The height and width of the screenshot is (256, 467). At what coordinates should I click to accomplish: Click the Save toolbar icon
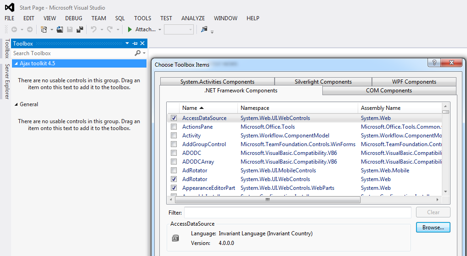click(x=70, y=29)
